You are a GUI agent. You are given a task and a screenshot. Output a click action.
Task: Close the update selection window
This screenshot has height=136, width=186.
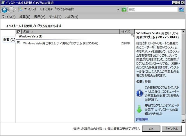183,3
